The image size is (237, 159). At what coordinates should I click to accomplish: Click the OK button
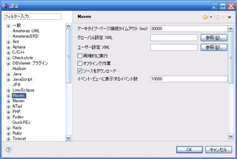coord(190,150)
